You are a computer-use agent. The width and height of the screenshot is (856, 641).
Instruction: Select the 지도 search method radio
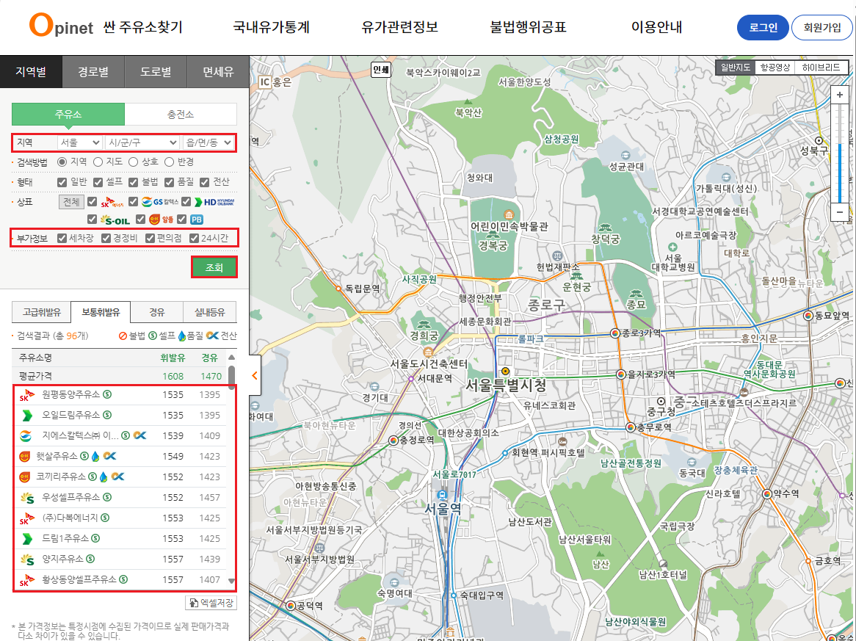(x=98, y=162)
